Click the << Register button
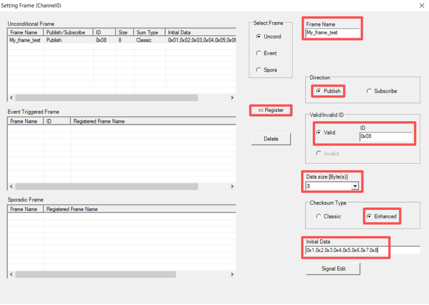Viewport: 429px width, 305px height. 271,110
